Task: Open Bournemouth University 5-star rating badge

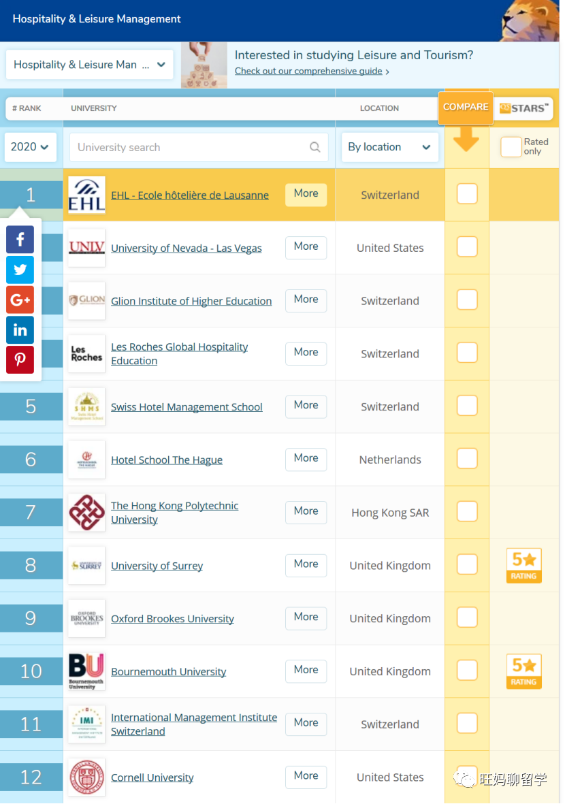Action: tap(523, 671)
